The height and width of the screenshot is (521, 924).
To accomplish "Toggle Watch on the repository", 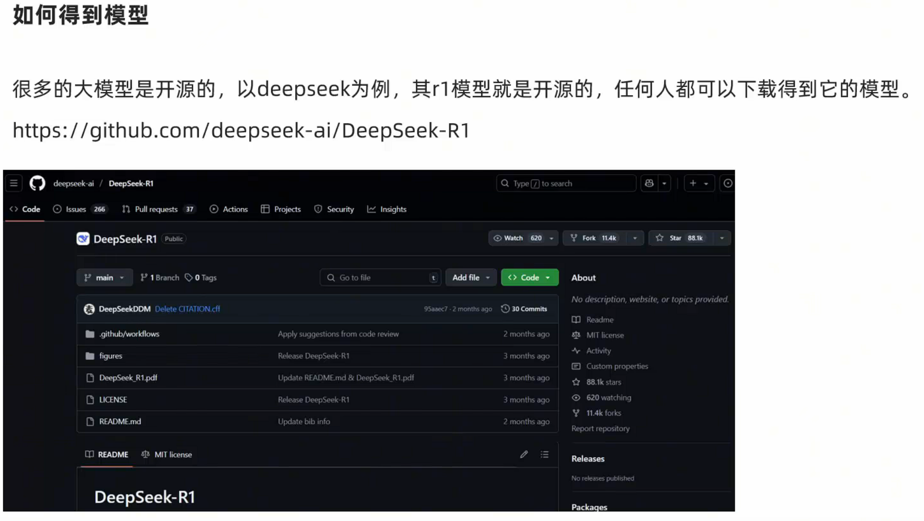I will [513, 238].
